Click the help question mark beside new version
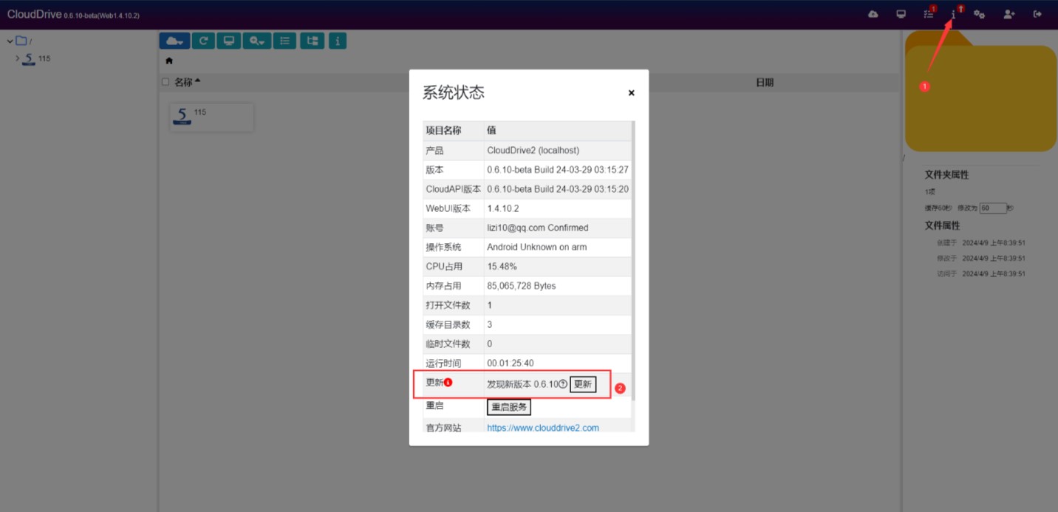The height and width of the screenshot is (512, 1058). click(x=563, y=384)
